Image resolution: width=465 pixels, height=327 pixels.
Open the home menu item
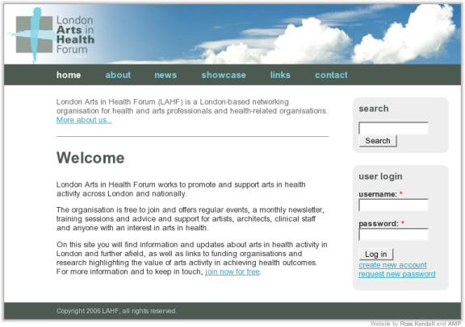[69, 75]
